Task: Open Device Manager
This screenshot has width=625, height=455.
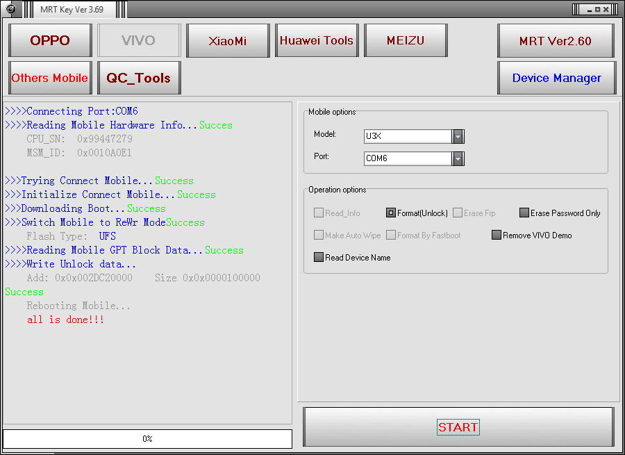Action: point(556,78)
